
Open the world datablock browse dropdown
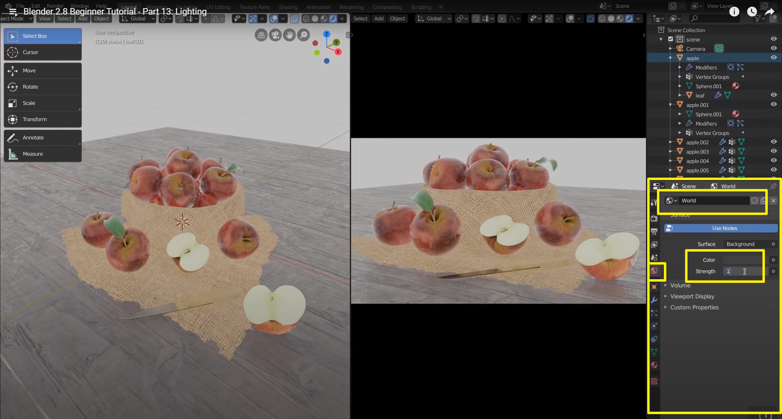(x=671, y=201)
